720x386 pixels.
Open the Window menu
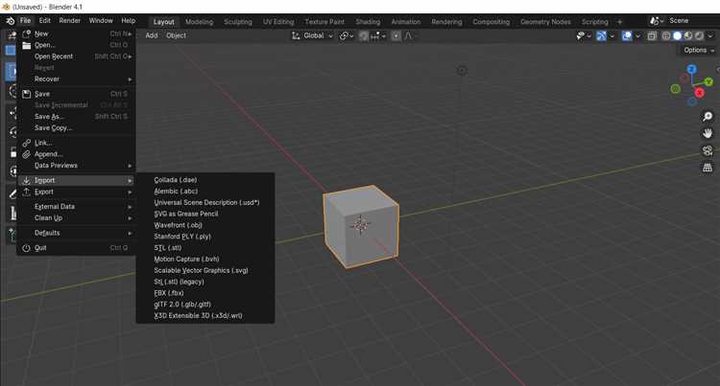101,21
